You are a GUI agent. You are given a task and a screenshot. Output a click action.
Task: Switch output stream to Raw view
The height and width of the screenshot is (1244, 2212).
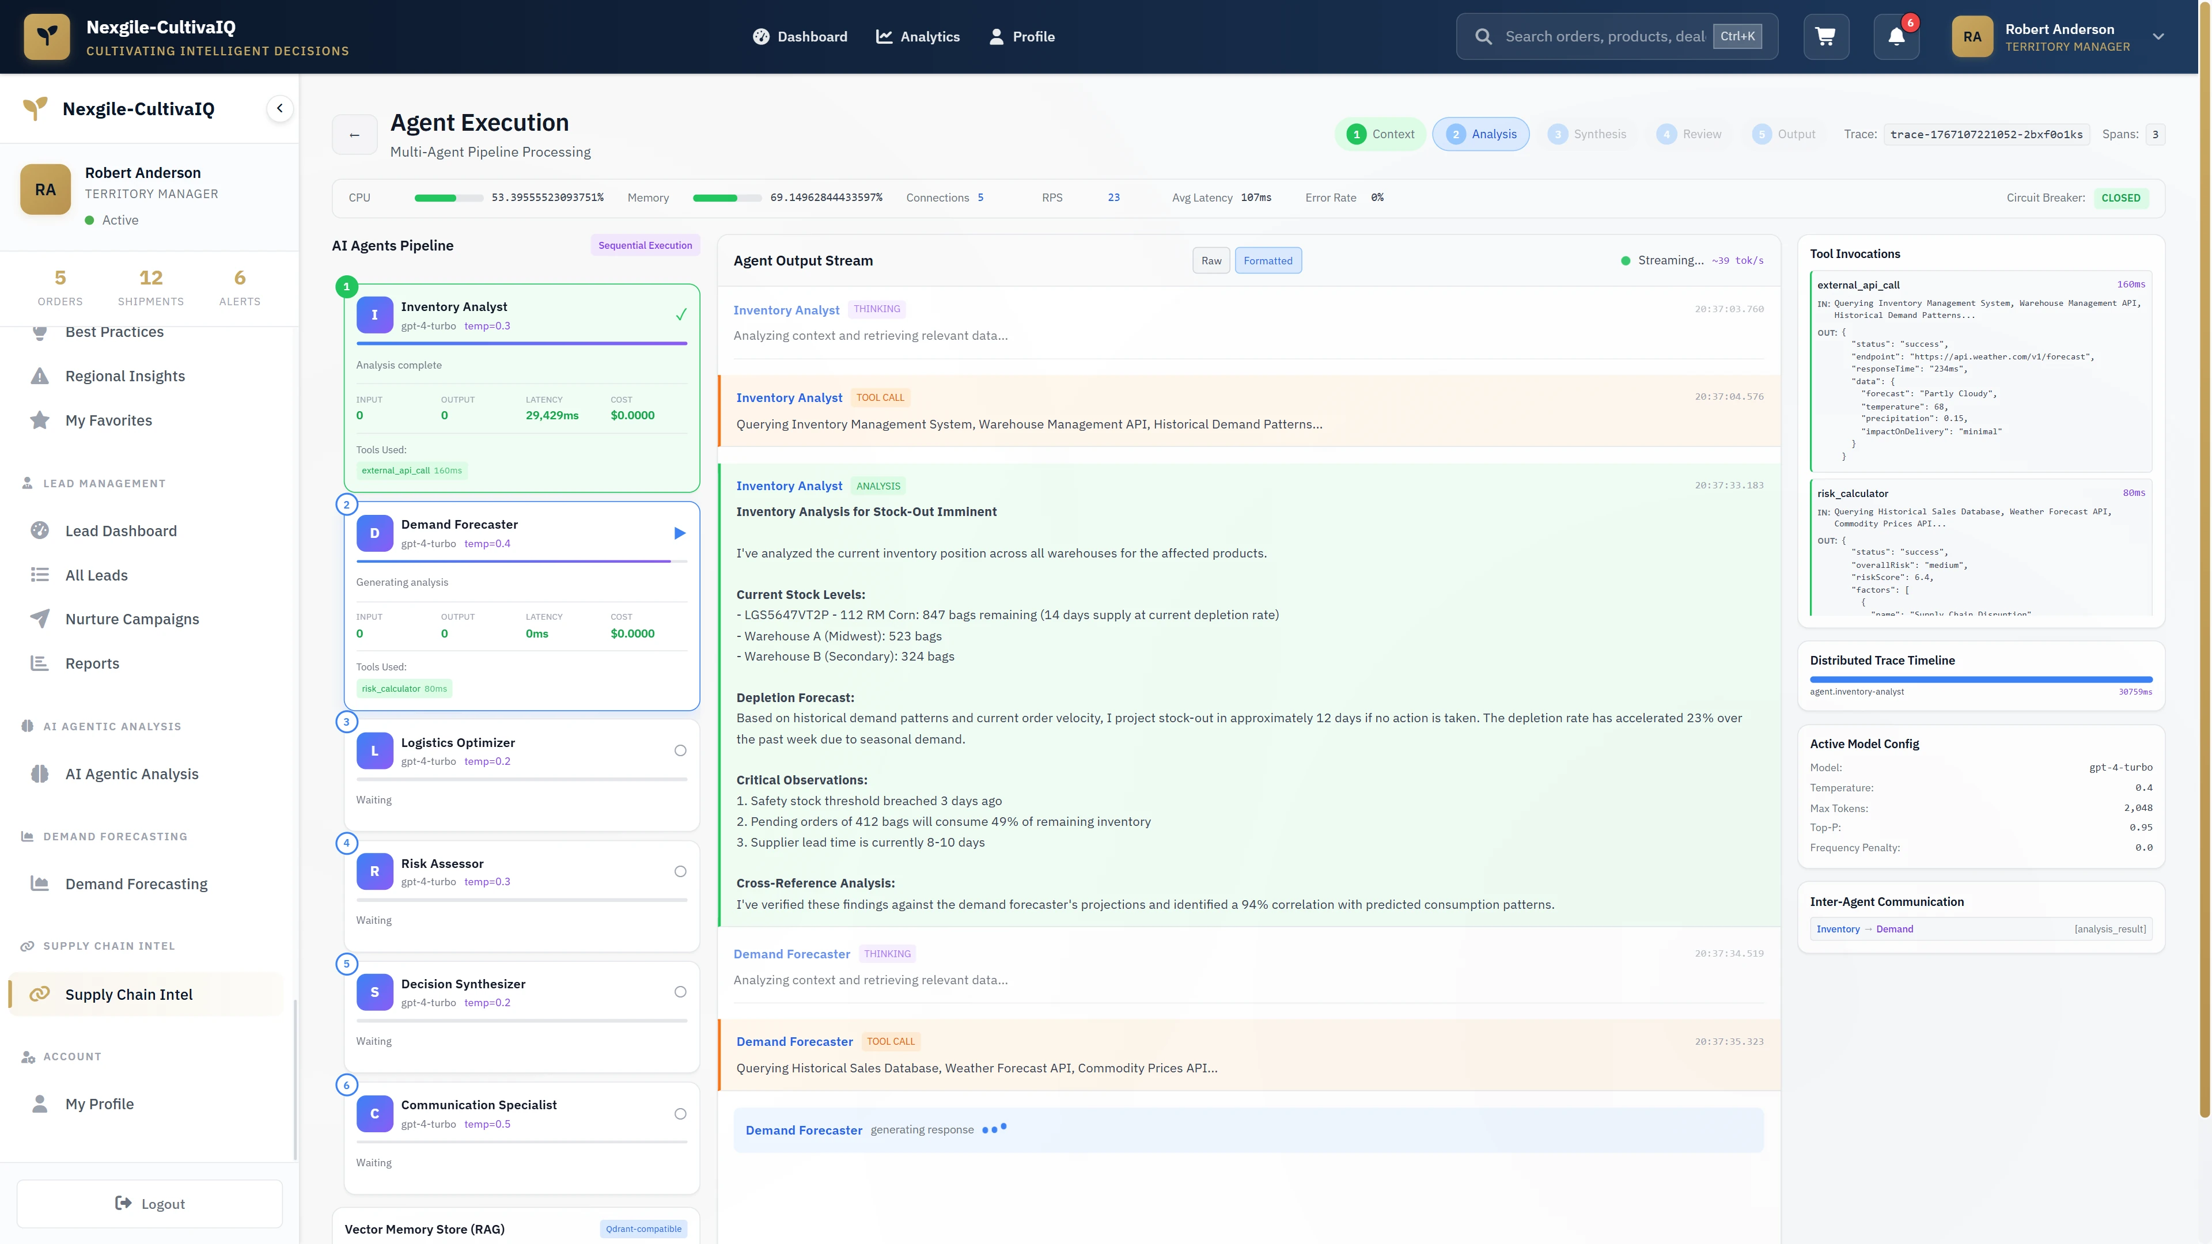pyautogui.click(x=1211, y=261)
